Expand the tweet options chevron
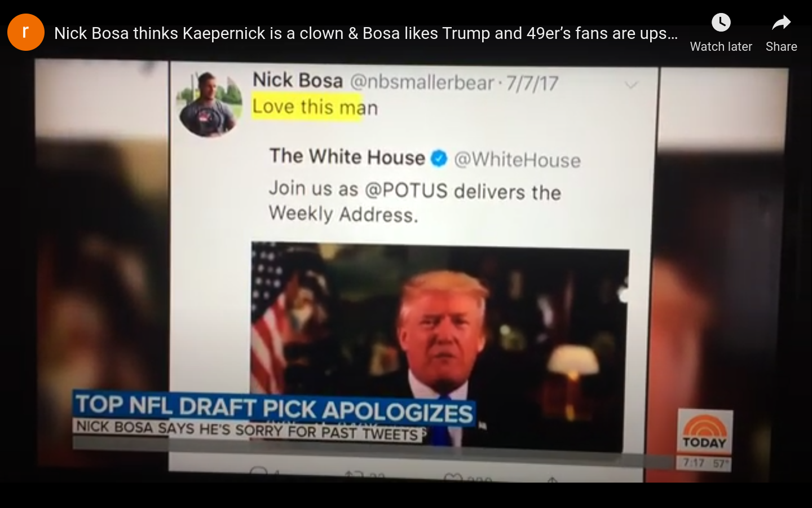 pyautogui.click(x=631, y=85)
